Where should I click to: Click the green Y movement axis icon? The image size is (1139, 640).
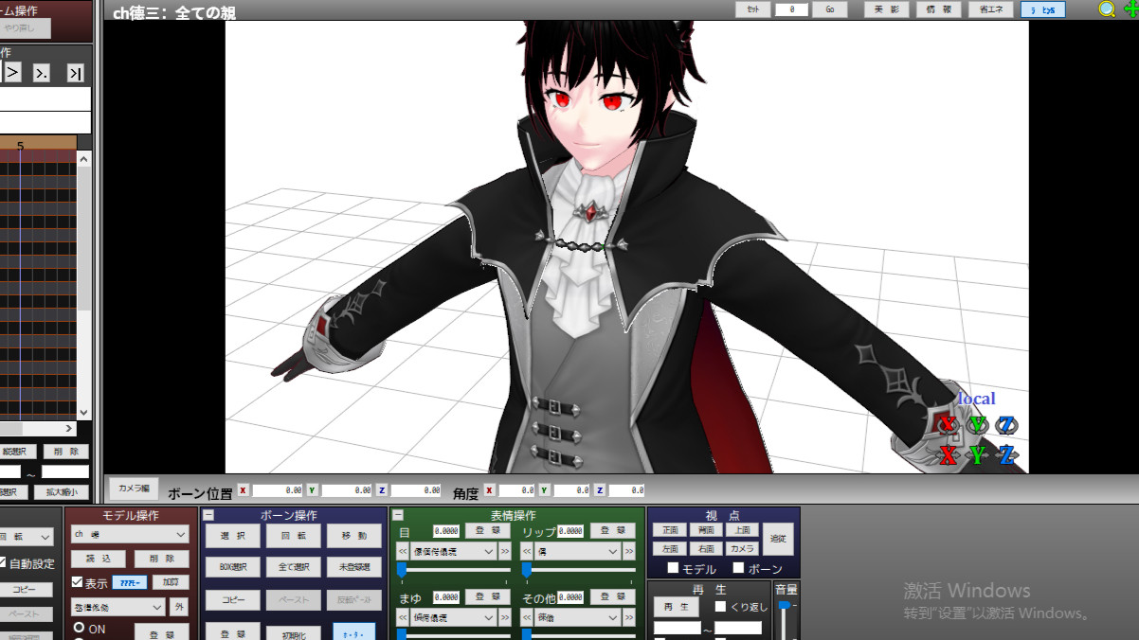pyautogui.click(x=977, y=455)
